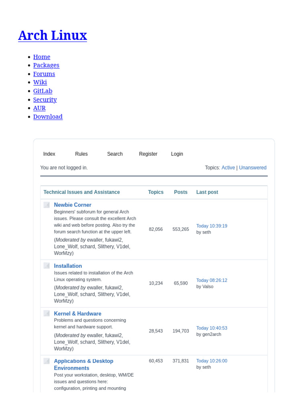Open last post Today 10:26:00

coord(212,361)
